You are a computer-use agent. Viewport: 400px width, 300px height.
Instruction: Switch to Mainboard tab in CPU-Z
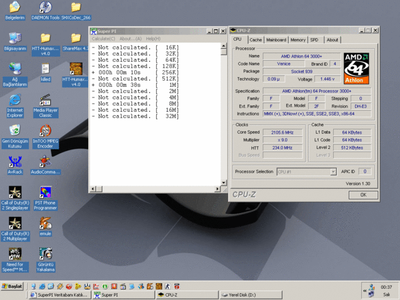coord(276,40)
